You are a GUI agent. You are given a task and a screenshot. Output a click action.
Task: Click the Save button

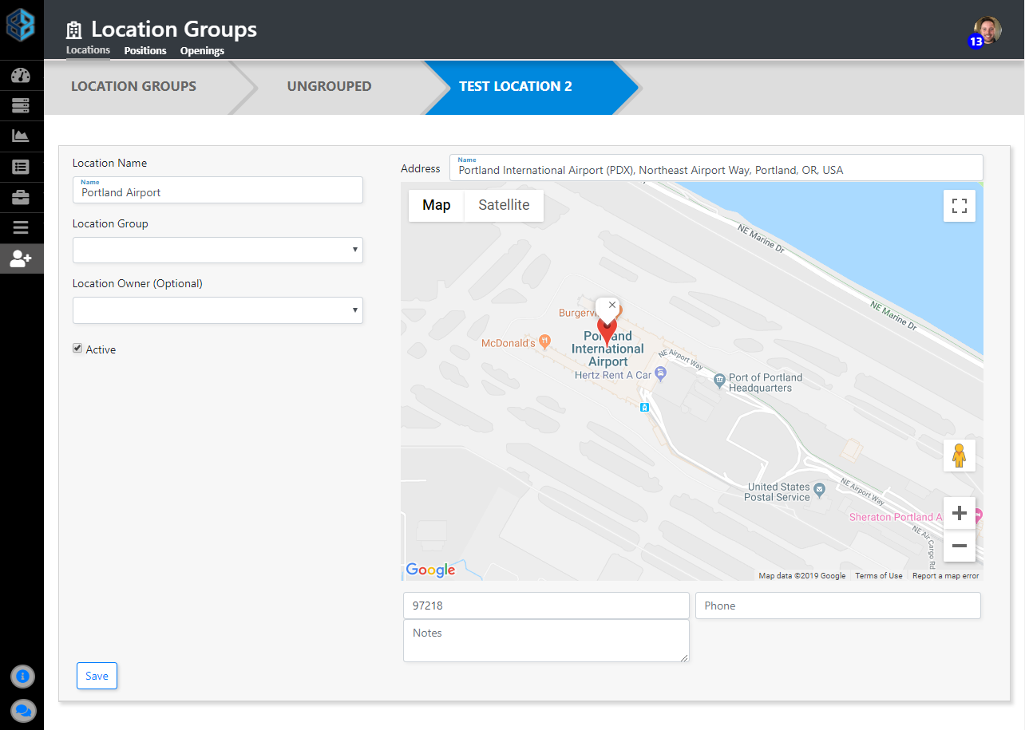tap(97, 676)
